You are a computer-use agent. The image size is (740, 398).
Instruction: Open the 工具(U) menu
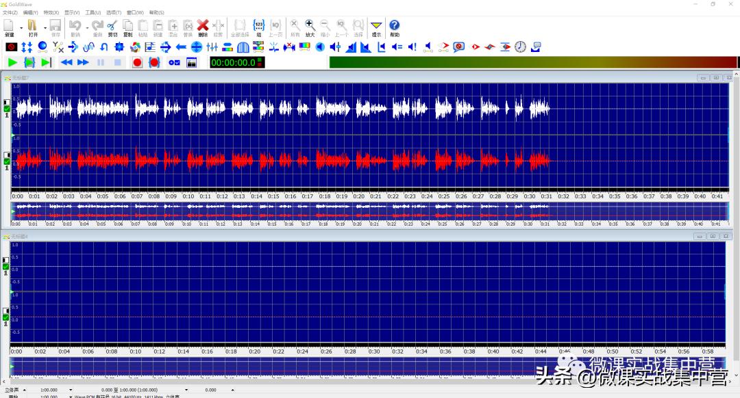pyautogui.click(x=91, y=12)
